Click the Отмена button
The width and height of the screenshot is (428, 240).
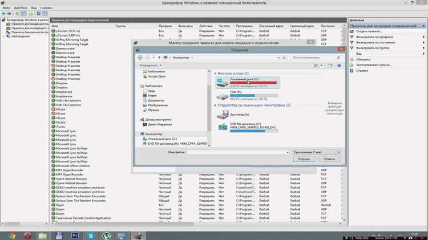click(x=329, y=159)
